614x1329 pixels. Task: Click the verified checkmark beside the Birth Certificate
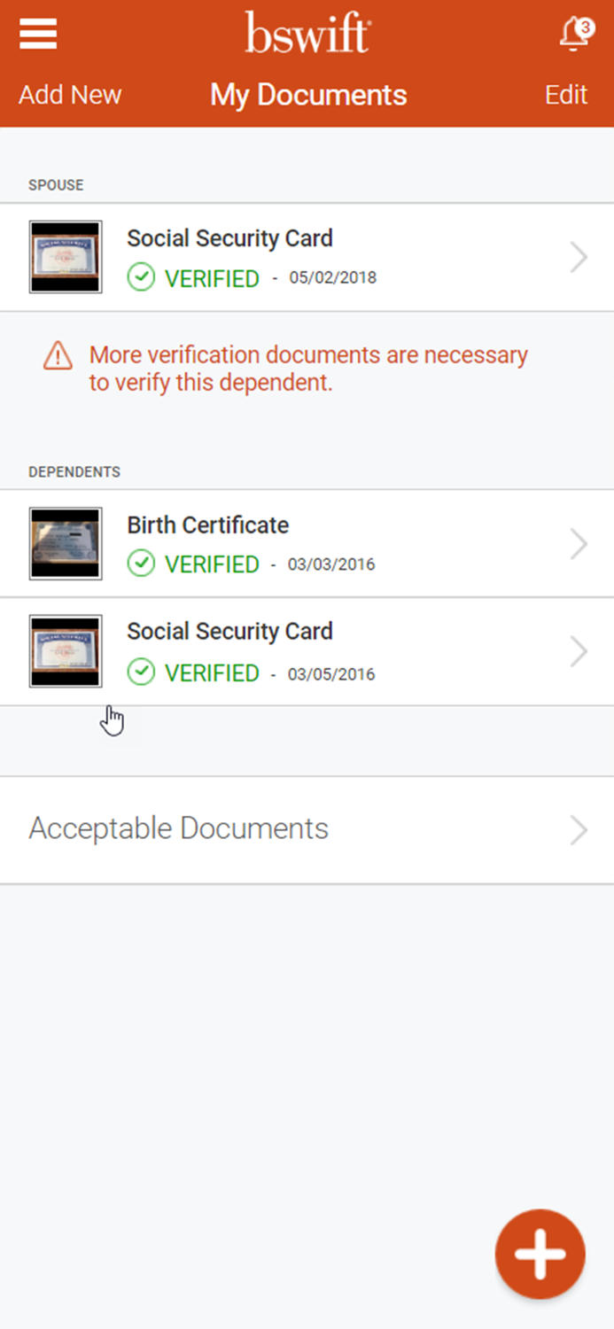tap(142, 564)
